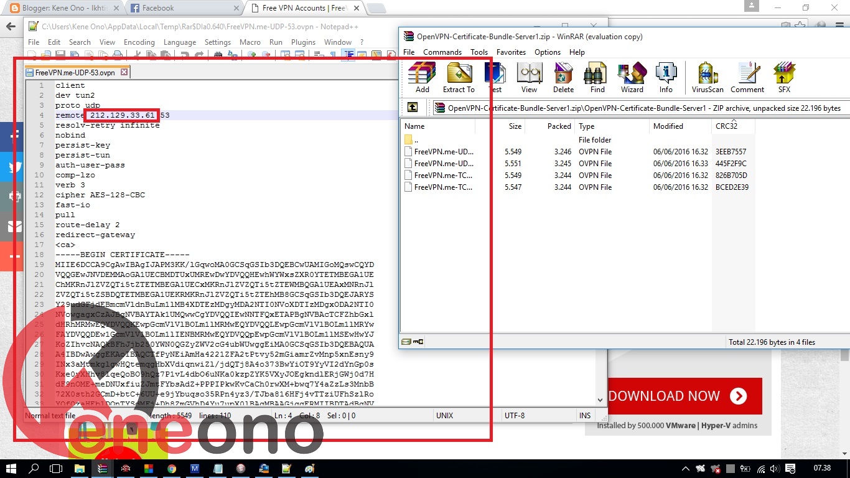Sort WinRAR list by Type column

tap(612, 126)
